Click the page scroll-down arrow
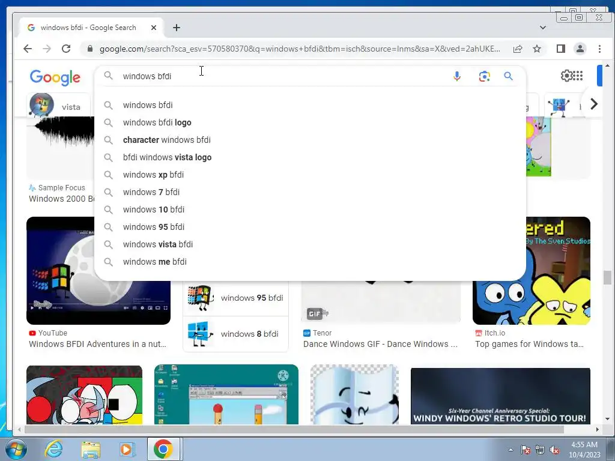This screenshot has width=615, height=461. click(x=607, y=418)
